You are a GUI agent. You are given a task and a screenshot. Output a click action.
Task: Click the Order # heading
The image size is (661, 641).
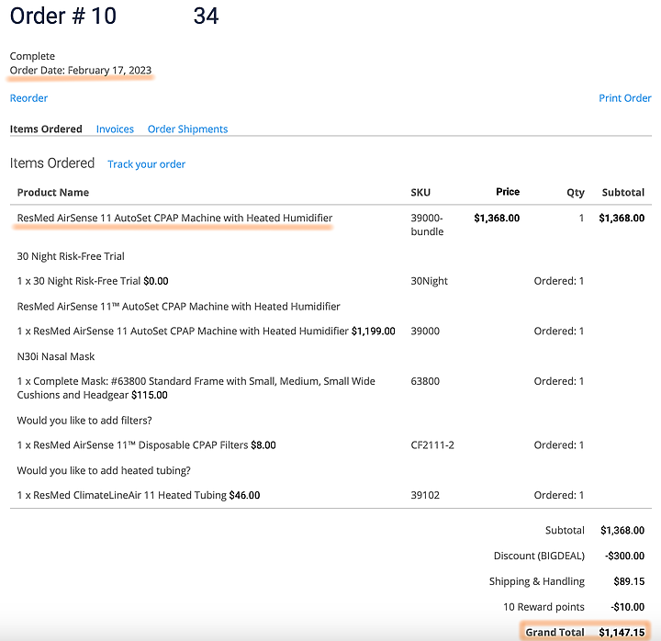114,16
